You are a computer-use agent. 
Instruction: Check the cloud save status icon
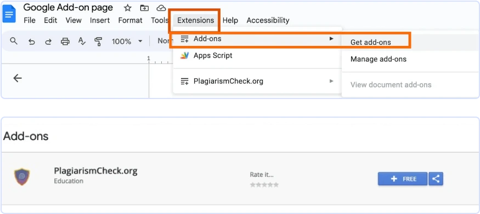161,8
